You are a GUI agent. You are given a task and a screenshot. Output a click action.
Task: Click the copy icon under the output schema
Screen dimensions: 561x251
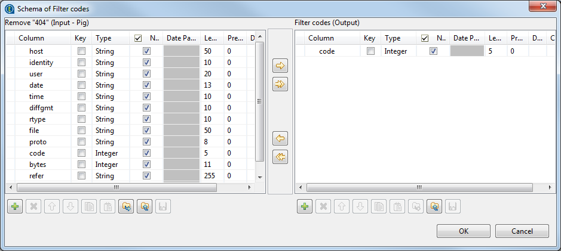point(379,206)
